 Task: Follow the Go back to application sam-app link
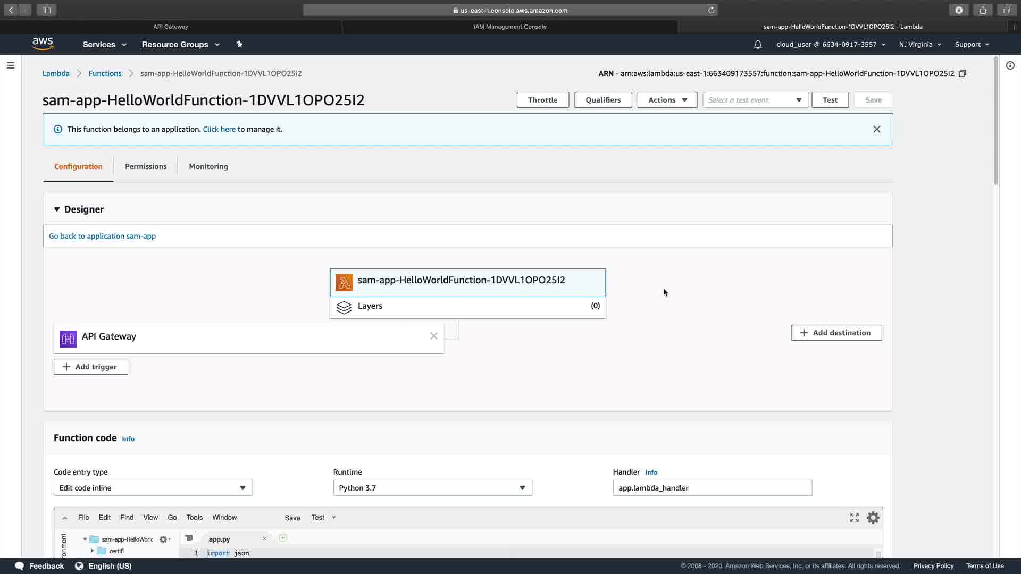pyautogui.click(x=102, y=236)
